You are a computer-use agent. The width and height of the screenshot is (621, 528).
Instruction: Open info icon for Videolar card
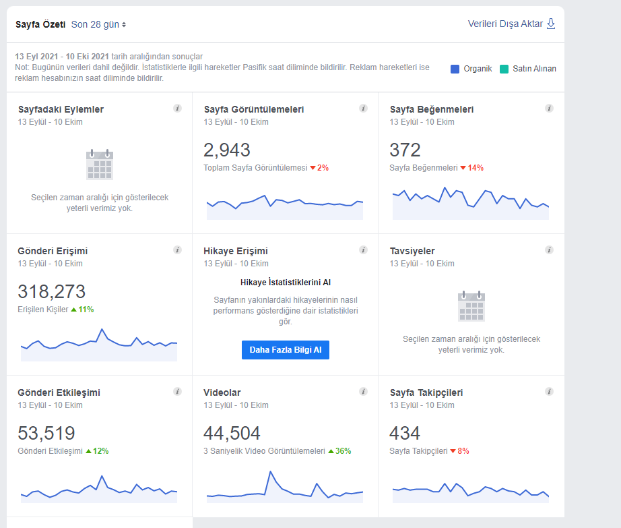pyautogui.click(x=363, y=392)
